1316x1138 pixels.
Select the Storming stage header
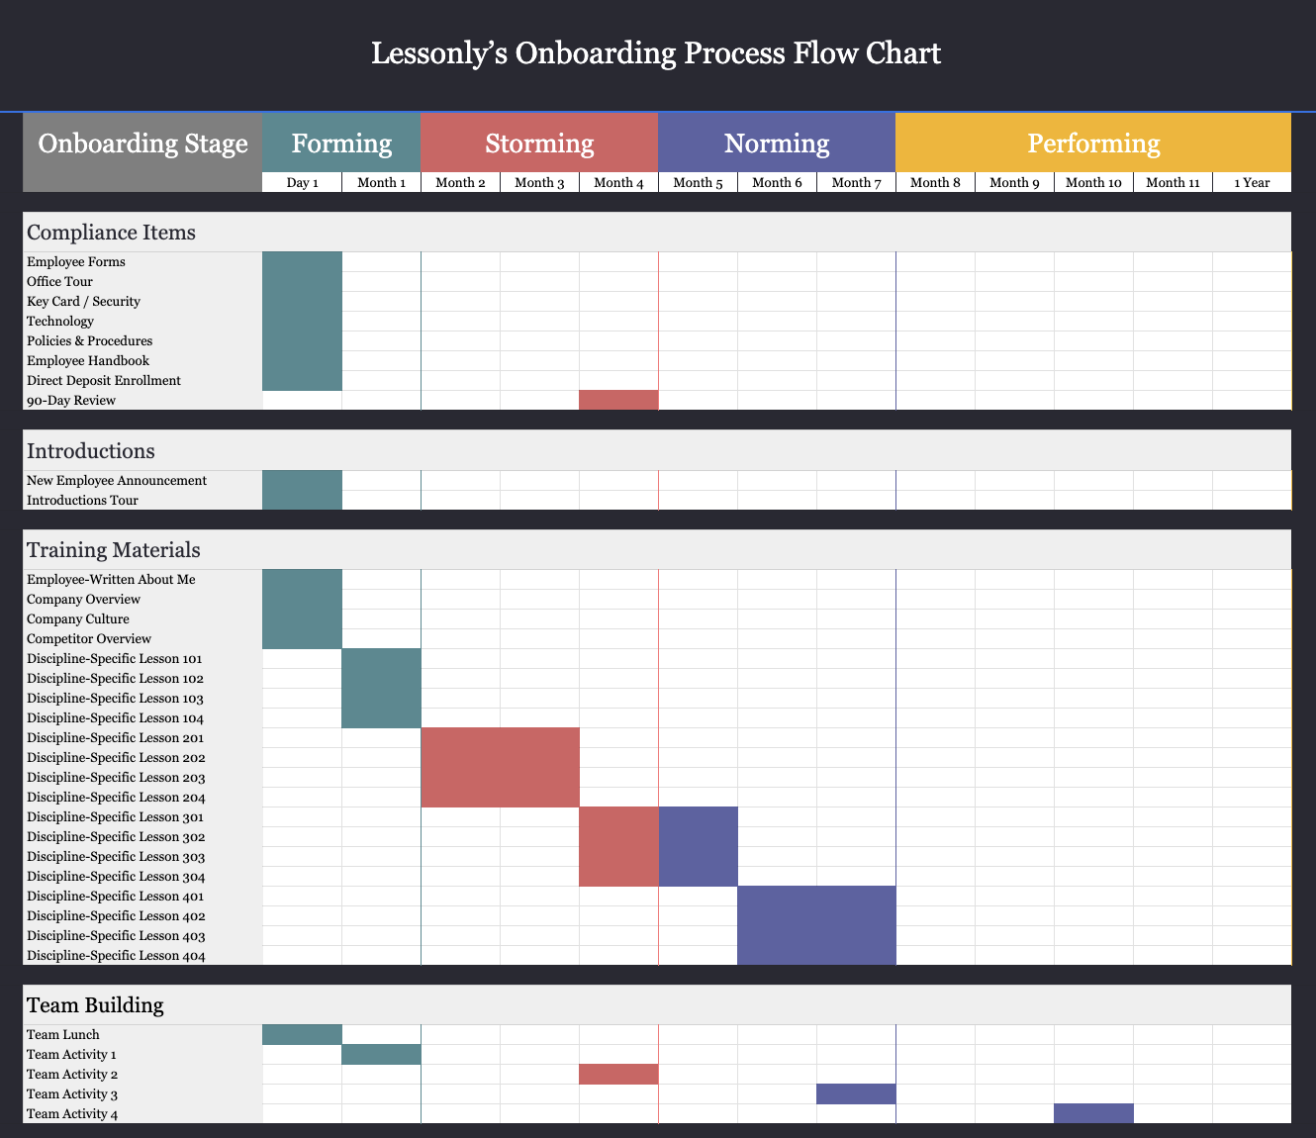click(x=540, y=143)
